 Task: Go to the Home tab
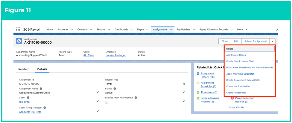point(50,29)
